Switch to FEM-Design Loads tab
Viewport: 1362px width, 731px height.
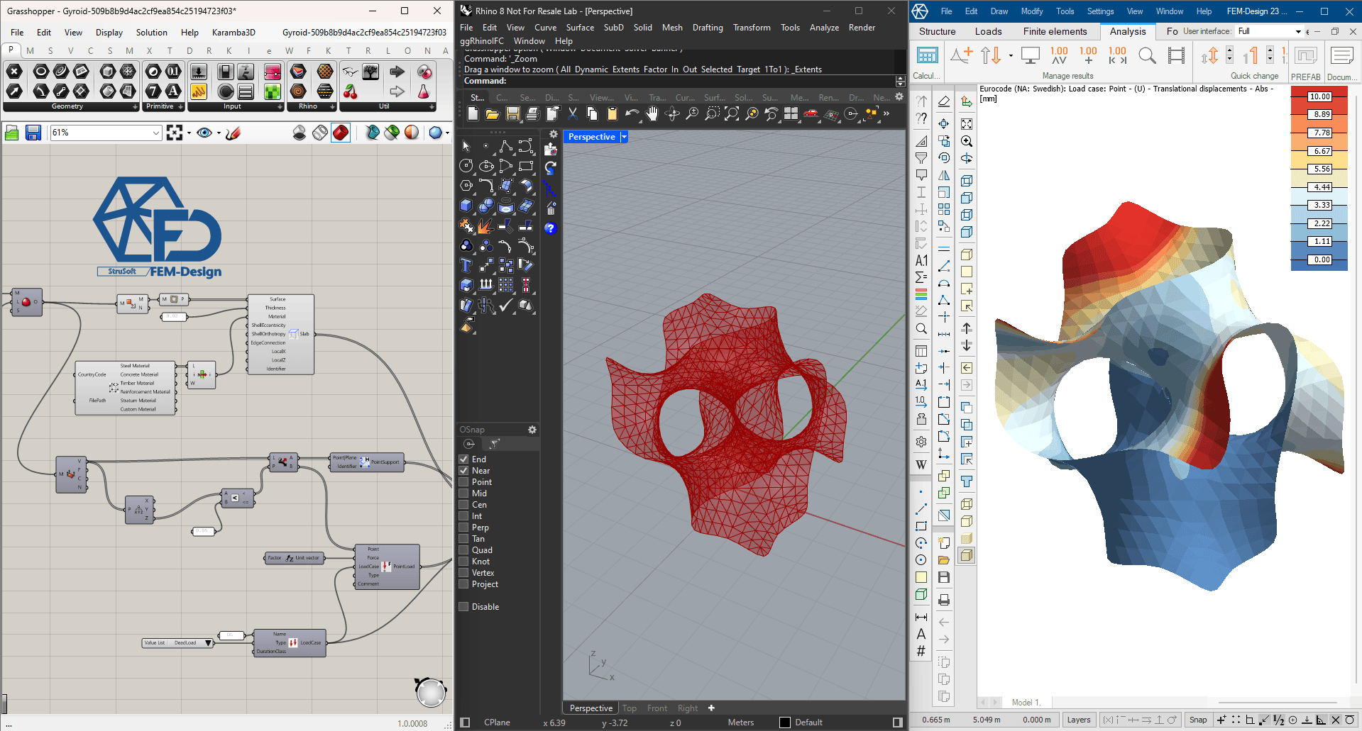pos(988,31)
